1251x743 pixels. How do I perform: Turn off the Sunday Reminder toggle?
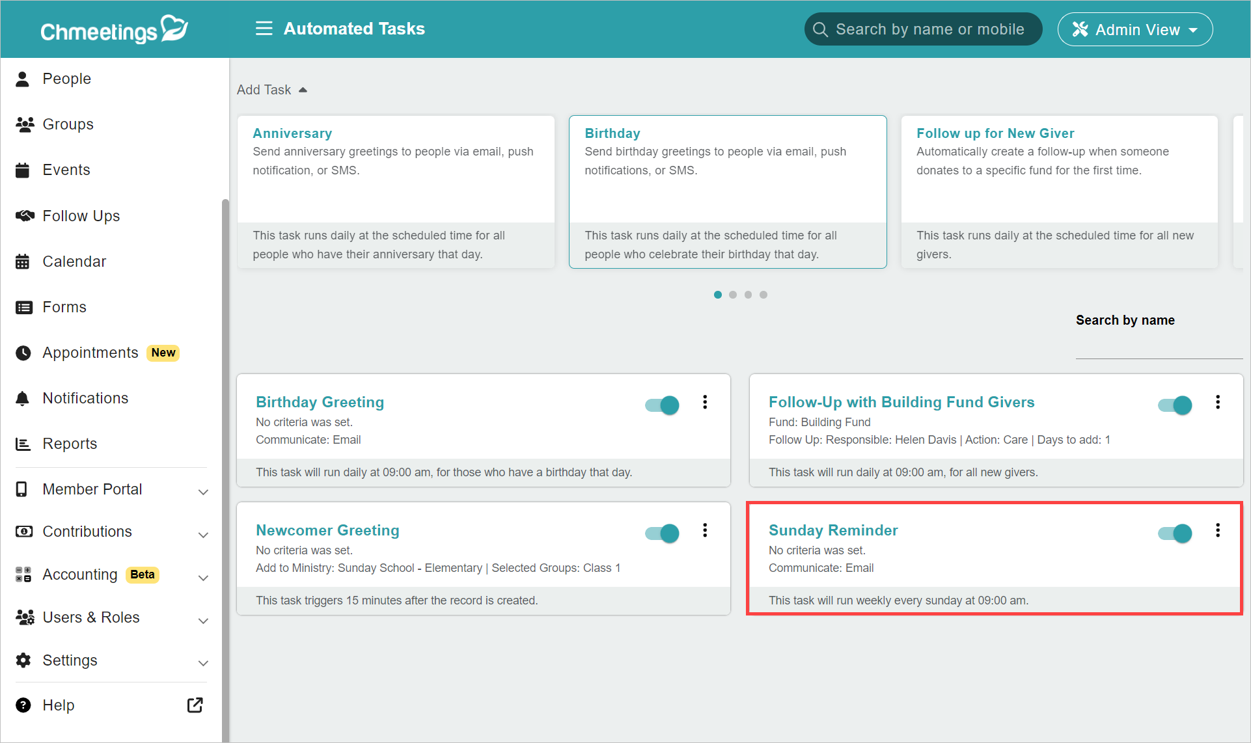click(x=1175, y=534)
